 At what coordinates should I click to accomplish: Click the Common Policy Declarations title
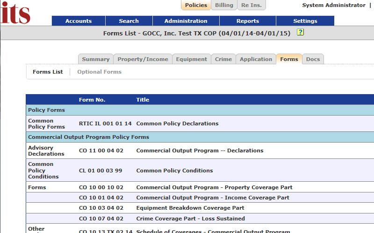click(177, 123)
